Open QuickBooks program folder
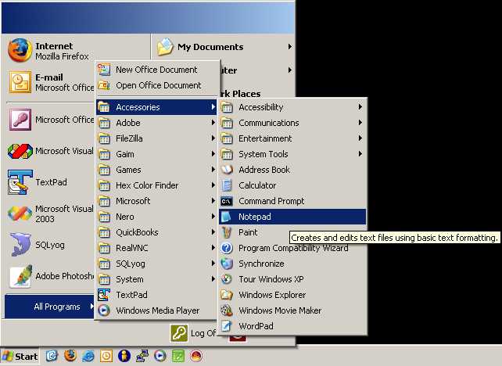Image resolution: width=502 pixels, height=366 pixels. (x=156, y=232)
